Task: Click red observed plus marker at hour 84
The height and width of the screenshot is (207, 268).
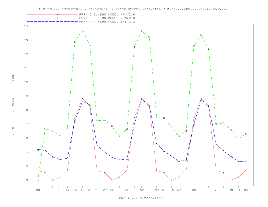Action: (x=246, y=170)
